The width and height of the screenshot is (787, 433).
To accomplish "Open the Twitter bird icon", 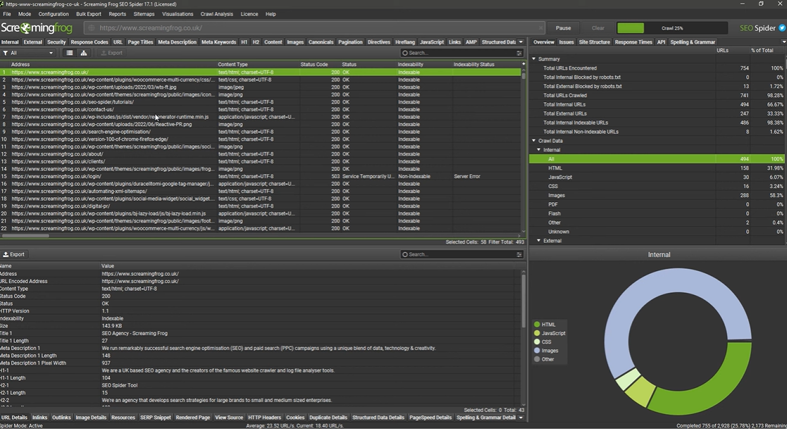I will (x=782, y=28).
